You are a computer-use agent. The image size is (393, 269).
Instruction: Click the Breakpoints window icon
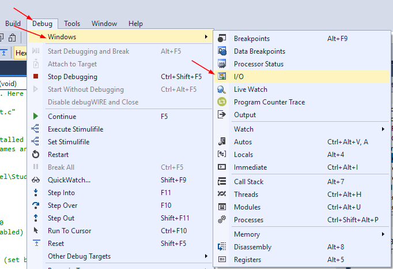tap(222, 38)
